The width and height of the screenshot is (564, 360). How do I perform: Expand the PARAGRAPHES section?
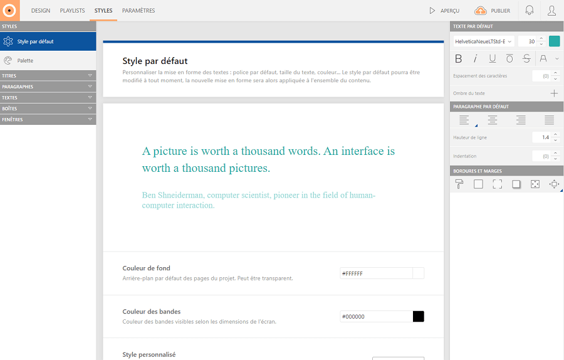click(x=48, y=87)
